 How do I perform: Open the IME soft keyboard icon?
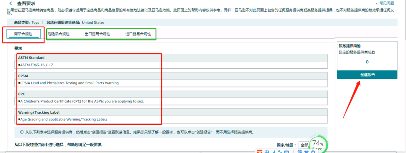click(286, 151)
